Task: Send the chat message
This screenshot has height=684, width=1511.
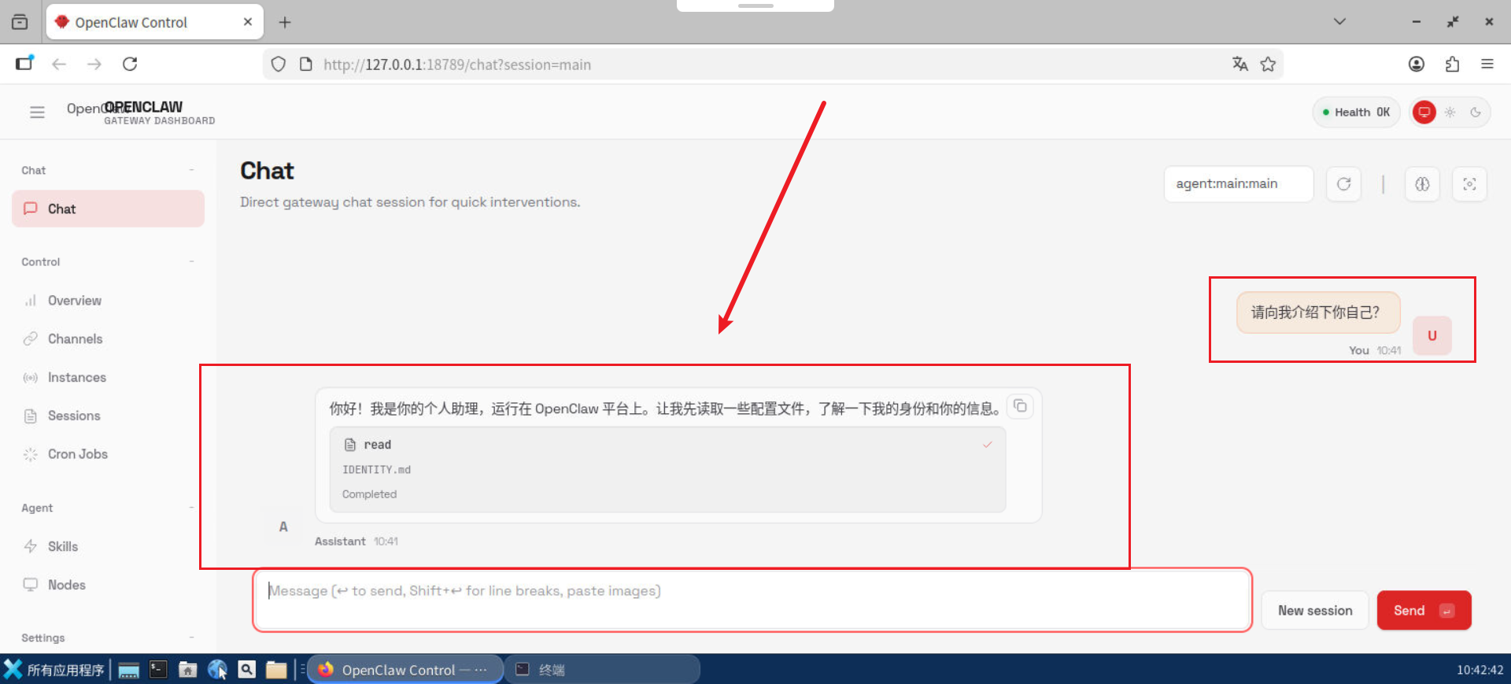Action: pos(1424,611)
